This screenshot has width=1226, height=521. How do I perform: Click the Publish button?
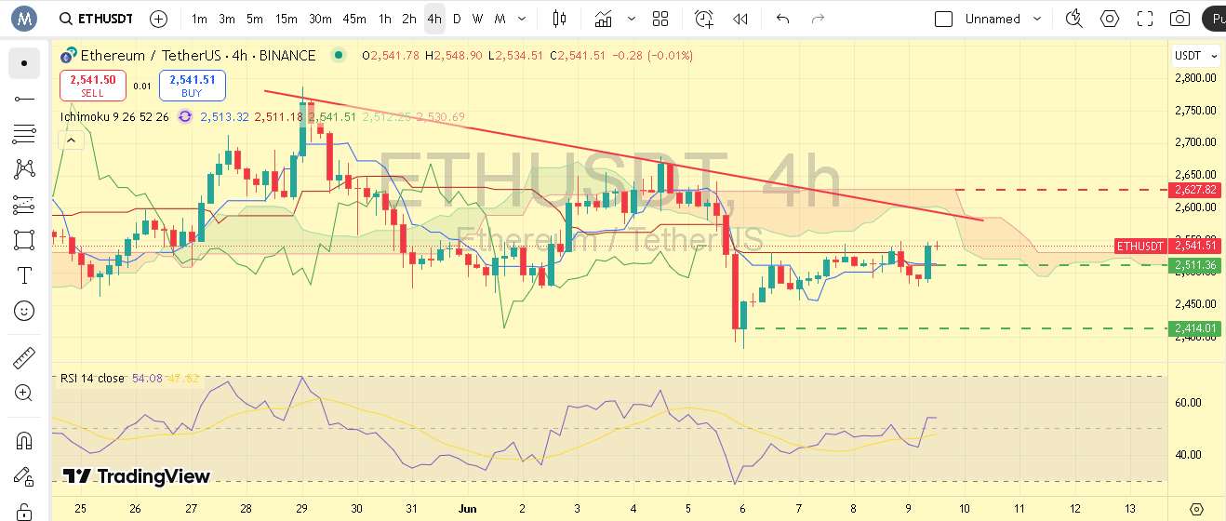(1213, 19)
